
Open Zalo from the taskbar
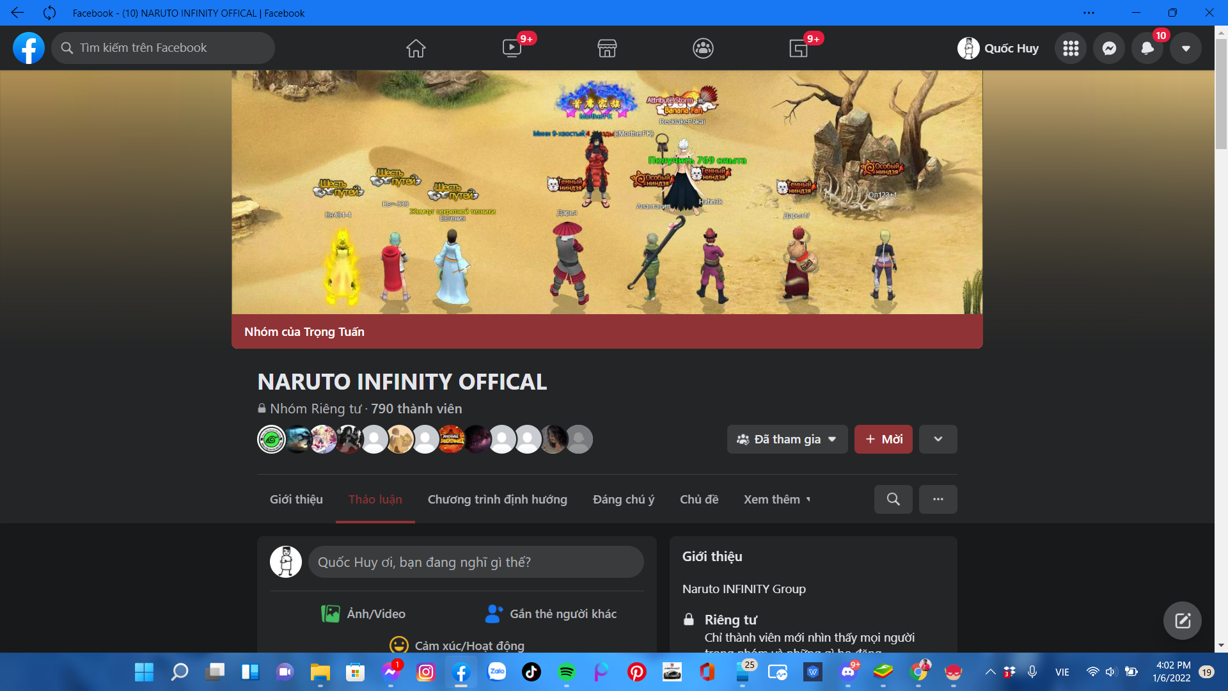click(496, 672)
